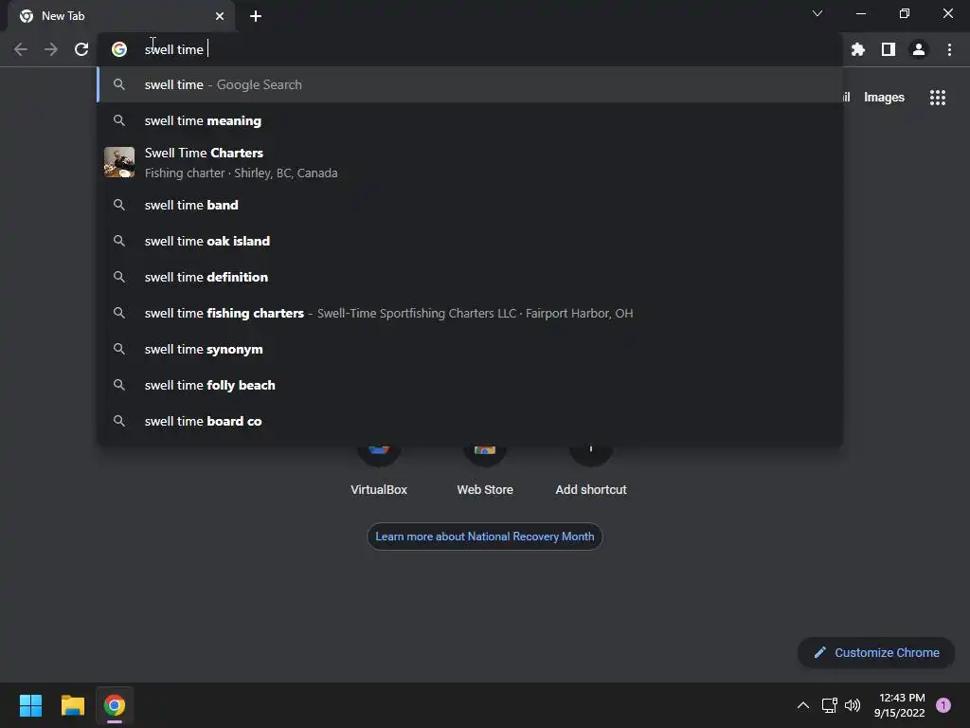Viewport: 970px width, 728px height.
Task: Click Chrome icon in taskbar
Action: point(115,705)
